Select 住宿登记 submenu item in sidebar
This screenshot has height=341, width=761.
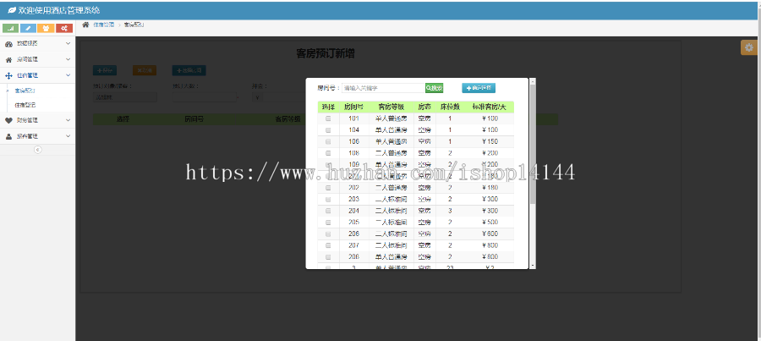pos(25,105)
